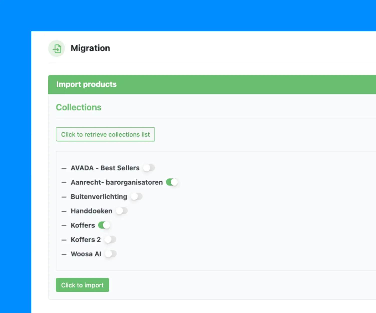Click the Koffers 2 collection label
Viewport: 376px width, 313px height.
pyautogui.click(x=86, y=240)
